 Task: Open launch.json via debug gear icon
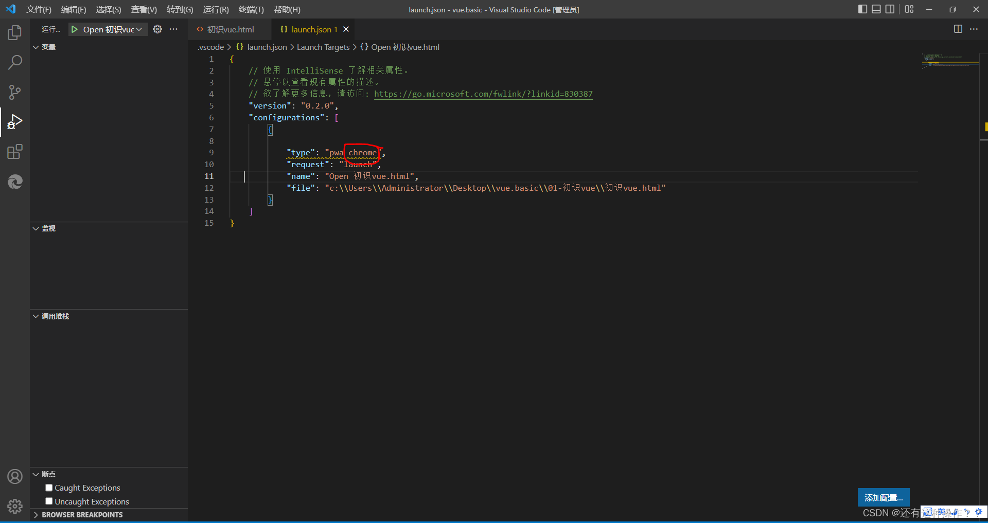coord(157,29)
